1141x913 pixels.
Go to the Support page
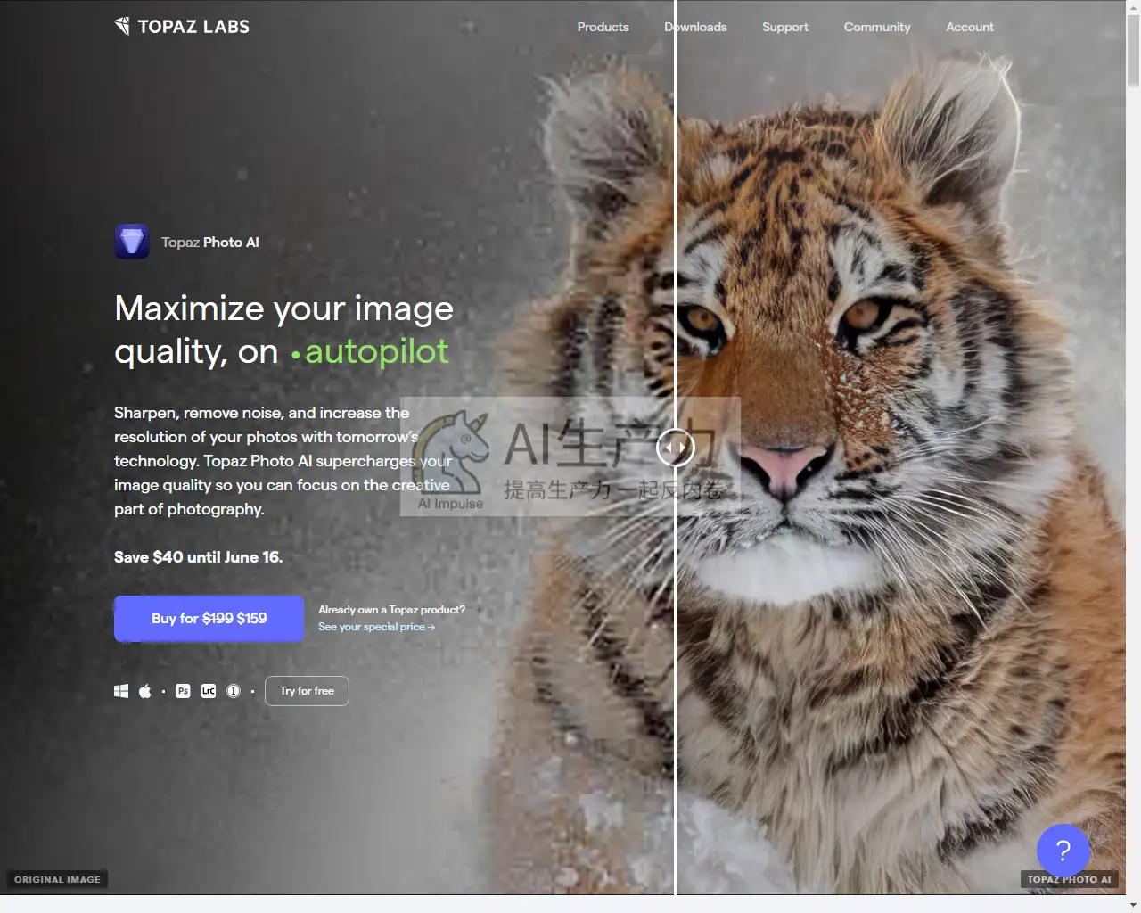click(x=785, y=27)
